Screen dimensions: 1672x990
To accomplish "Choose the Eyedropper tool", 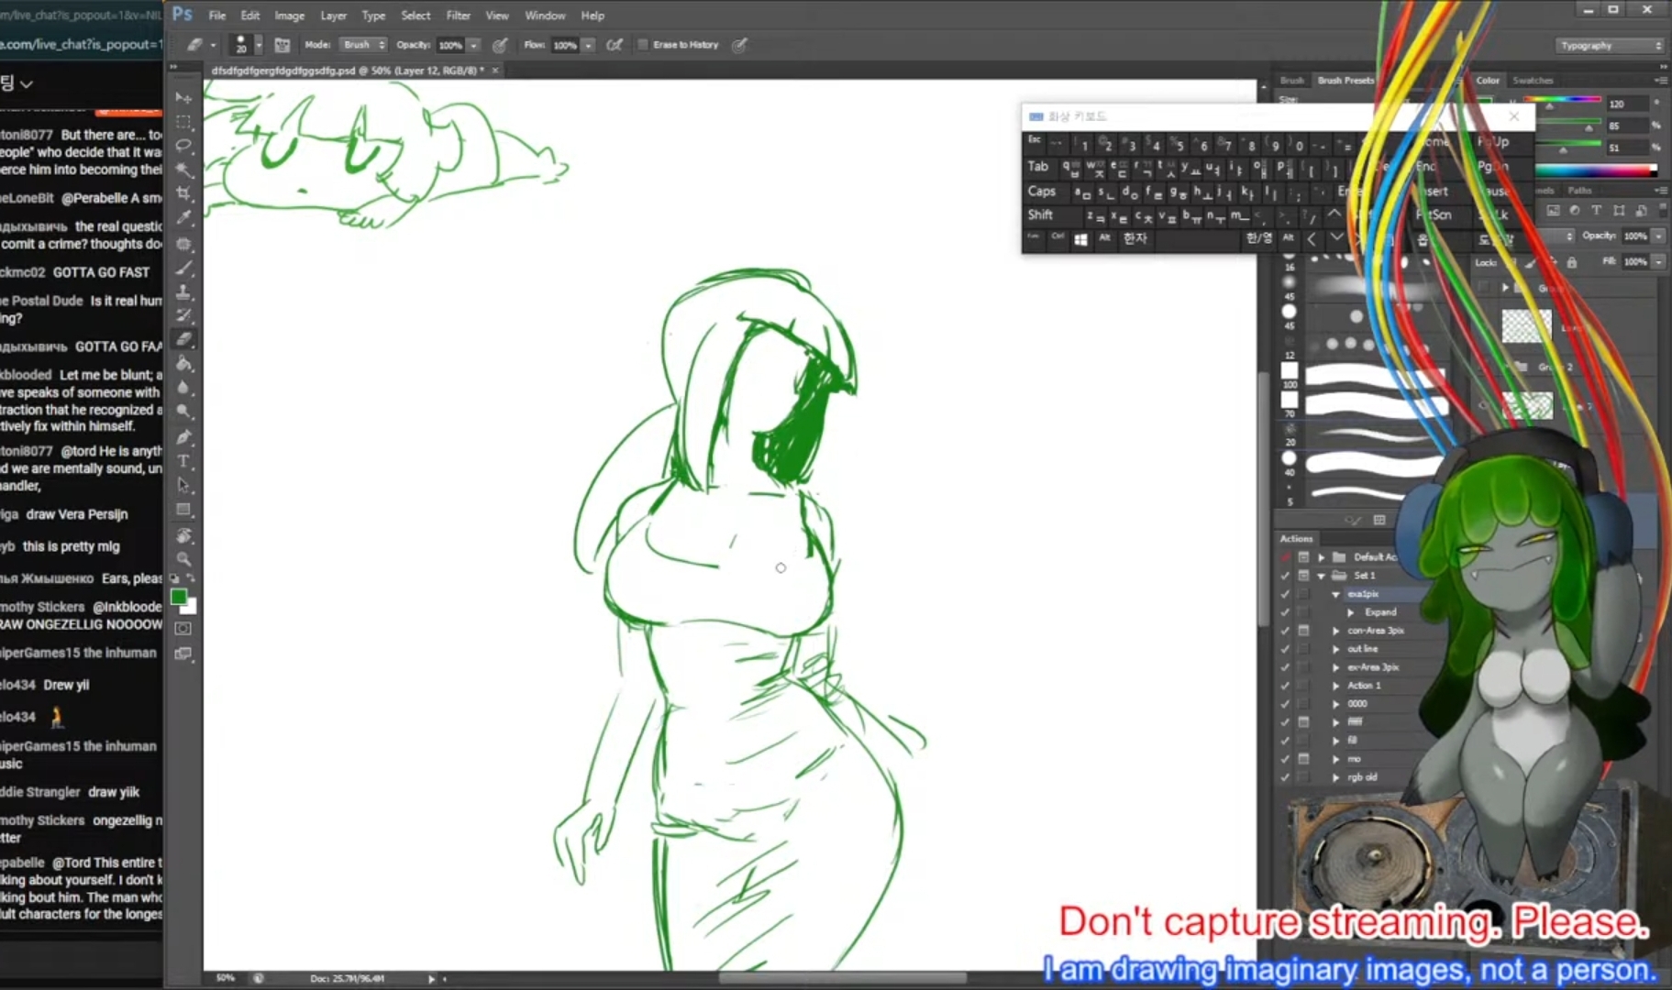I will pyautogui.click(x=183, y=217).
